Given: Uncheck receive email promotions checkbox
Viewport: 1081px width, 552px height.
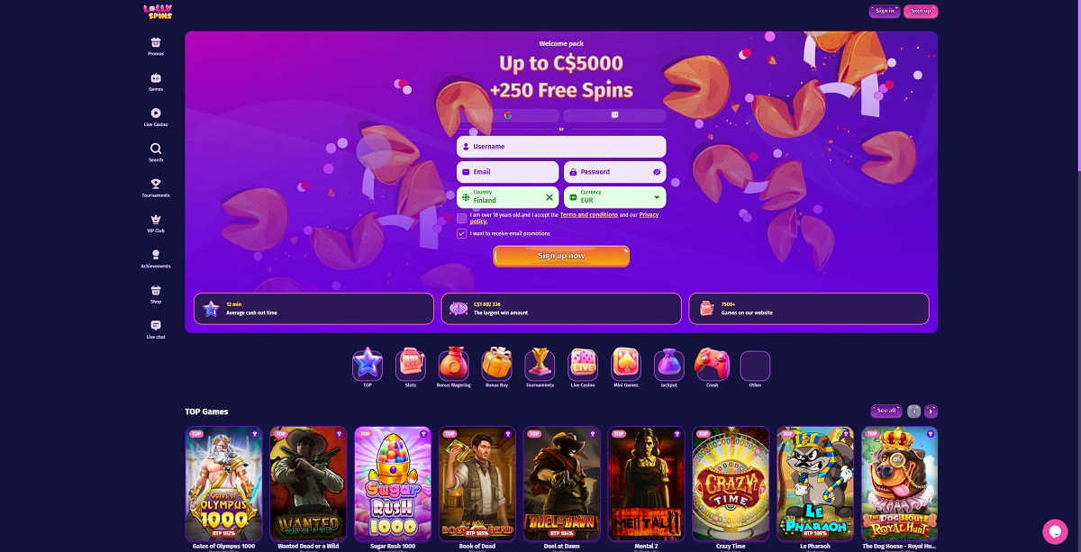Looking at the screenshot, I should pyautogui.click(x=462, y=233).
